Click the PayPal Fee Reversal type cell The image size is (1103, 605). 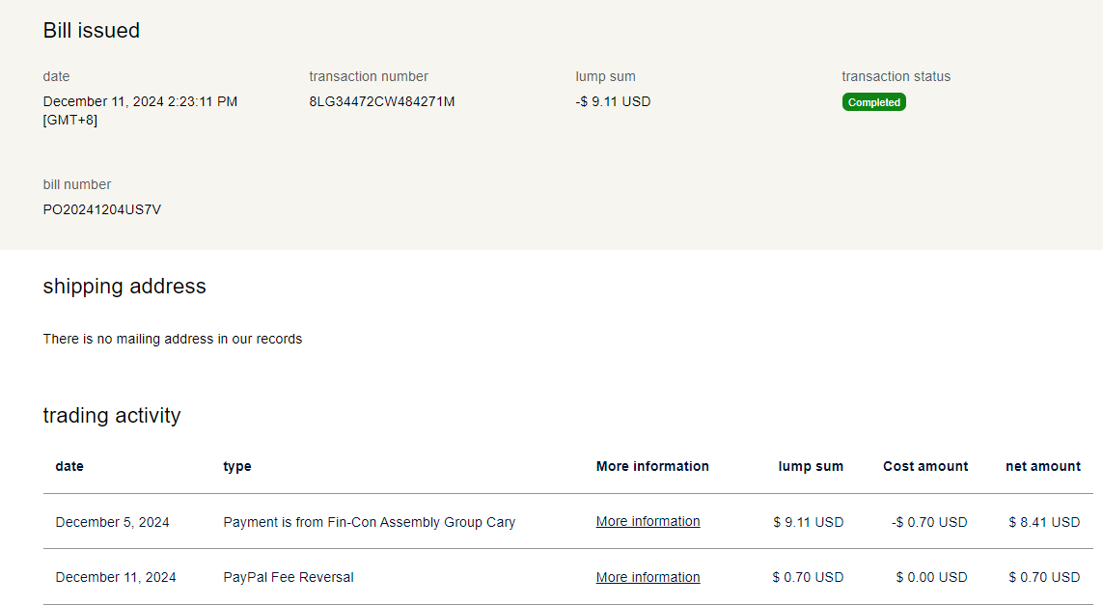[x=288, y=577]
